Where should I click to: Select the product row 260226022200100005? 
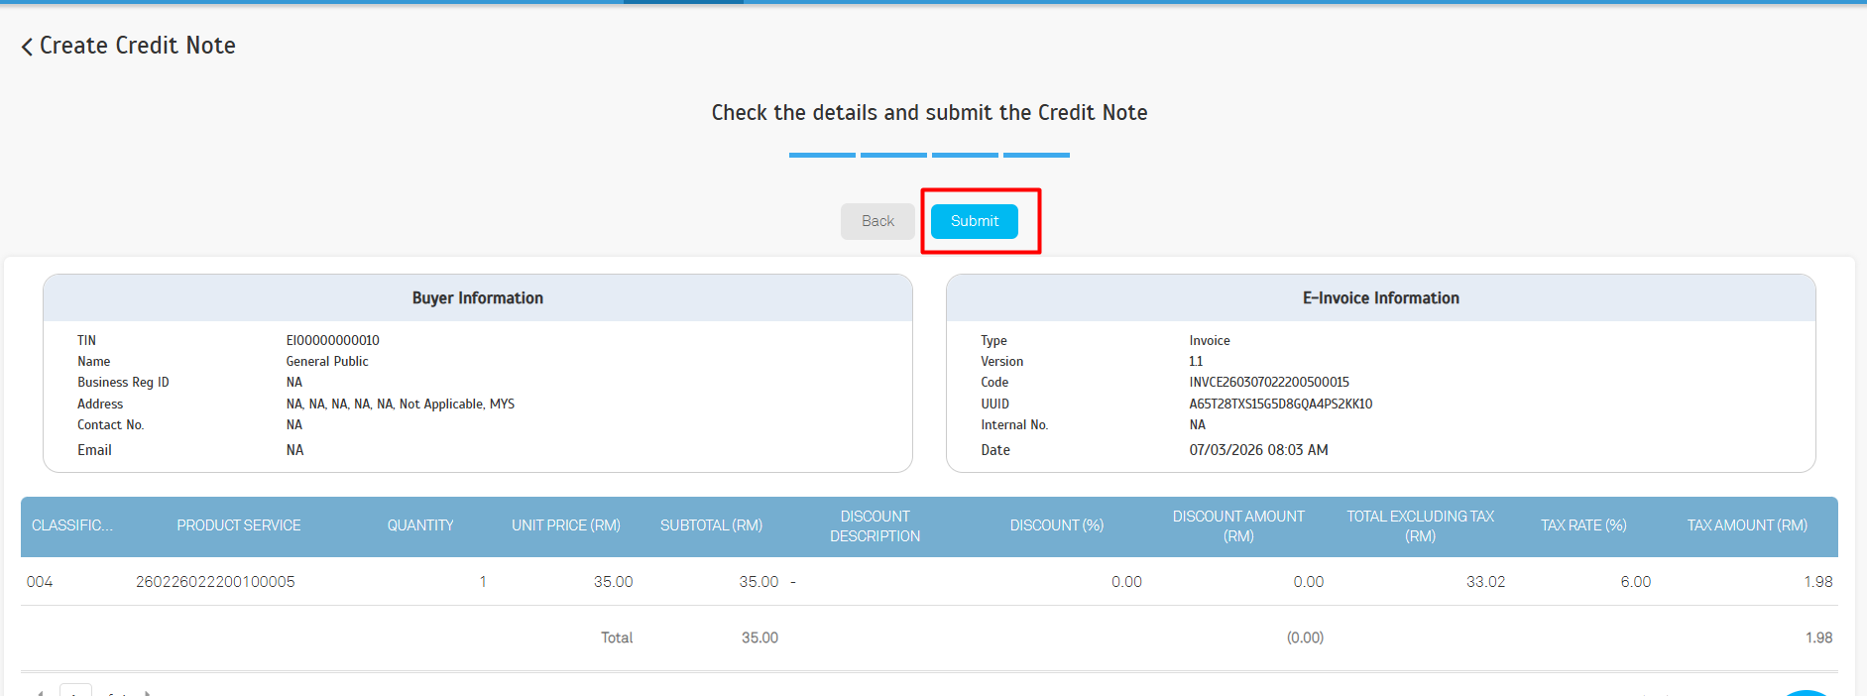point(215,582)
